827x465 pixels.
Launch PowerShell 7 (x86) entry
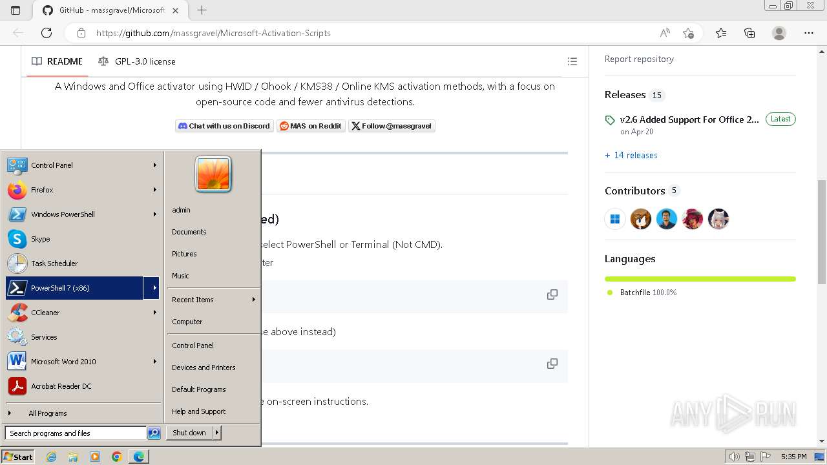click(74, 288)
